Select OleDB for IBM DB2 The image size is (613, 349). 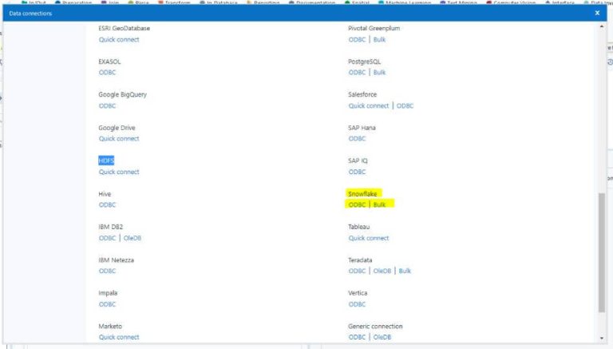132,238
